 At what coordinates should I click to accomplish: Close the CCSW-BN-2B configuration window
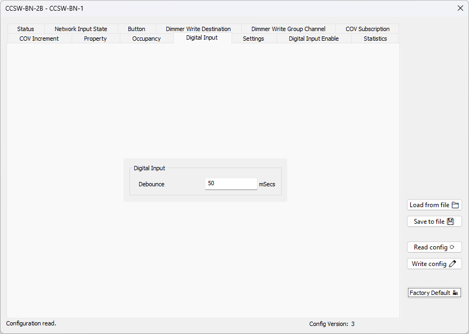(x=460, y=8)
